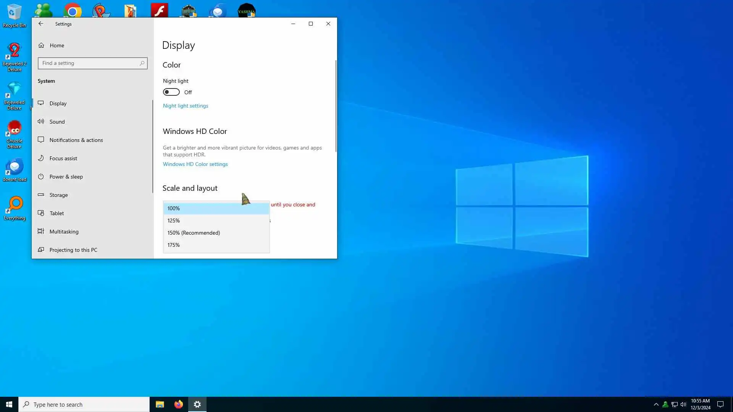Screen dimensions: 733x412
Task: Choose 125% scale option
Action: (216, 220)
